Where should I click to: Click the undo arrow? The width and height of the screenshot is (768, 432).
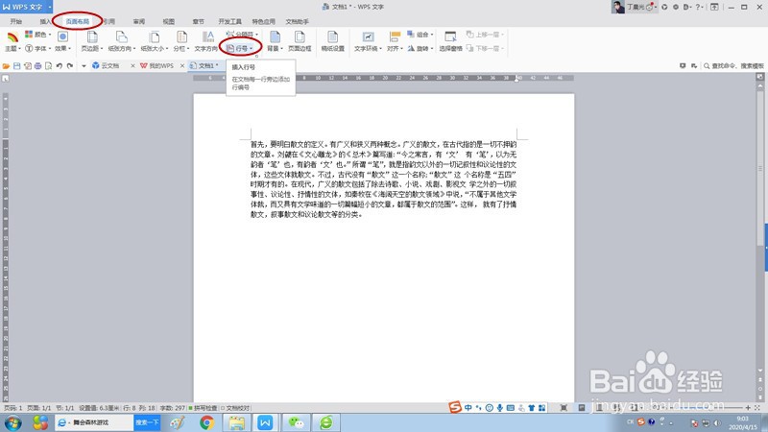[60, 65]
